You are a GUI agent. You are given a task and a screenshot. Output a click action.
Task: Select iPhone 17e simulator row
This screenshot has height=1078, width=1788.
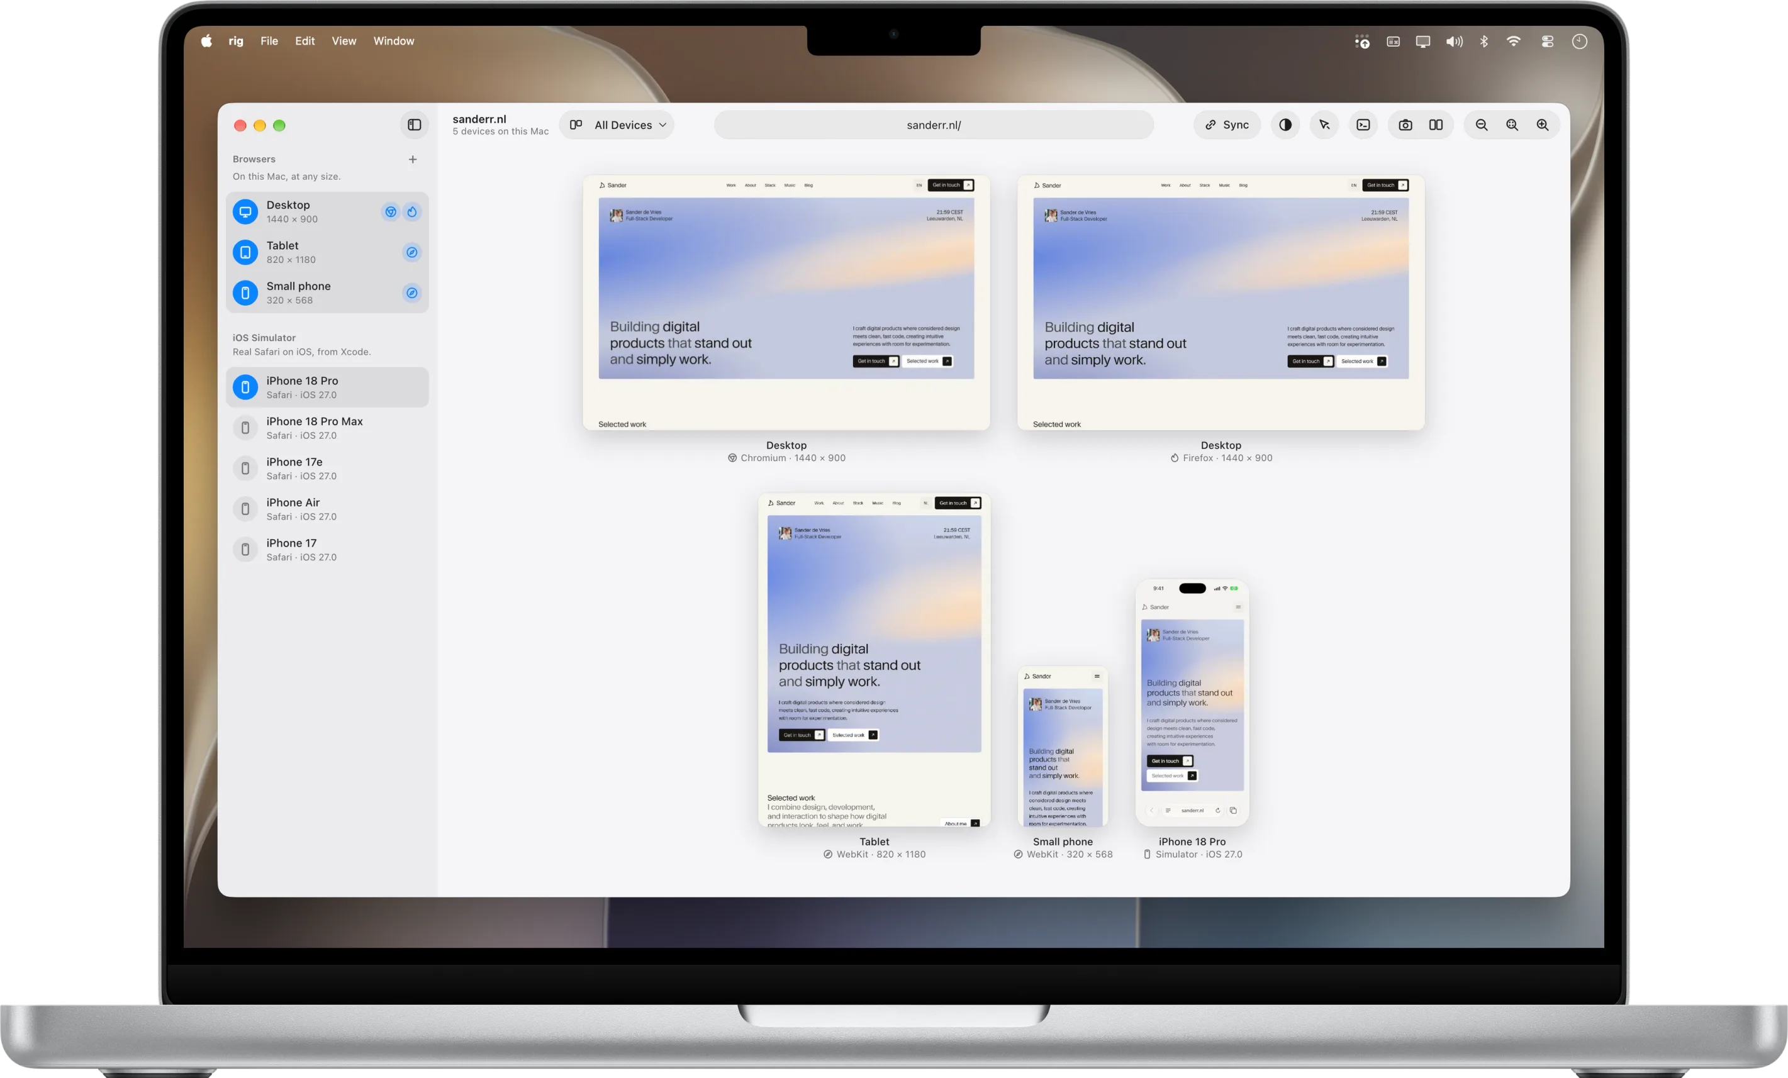coord(327,469)
